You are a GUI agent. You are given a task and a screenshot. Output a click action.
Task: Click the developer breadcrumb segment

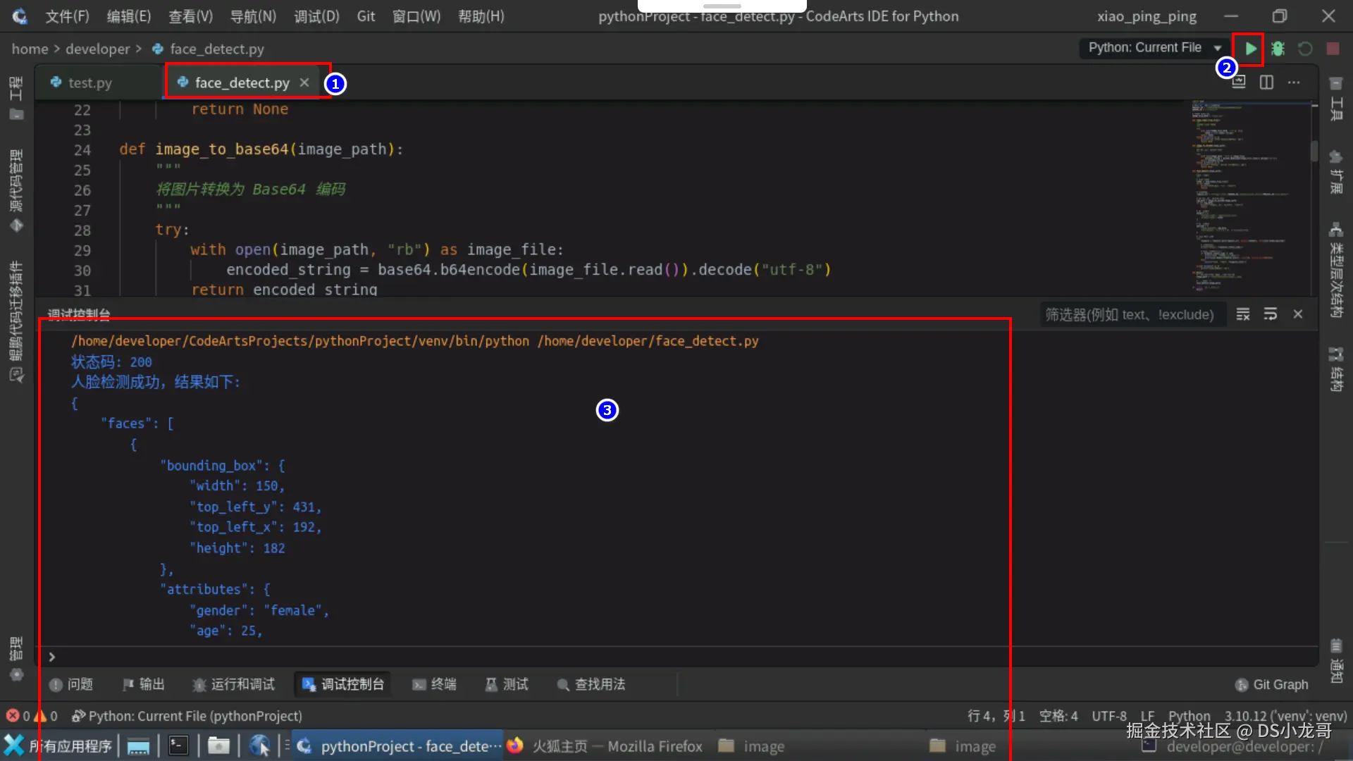pos(97,49)
